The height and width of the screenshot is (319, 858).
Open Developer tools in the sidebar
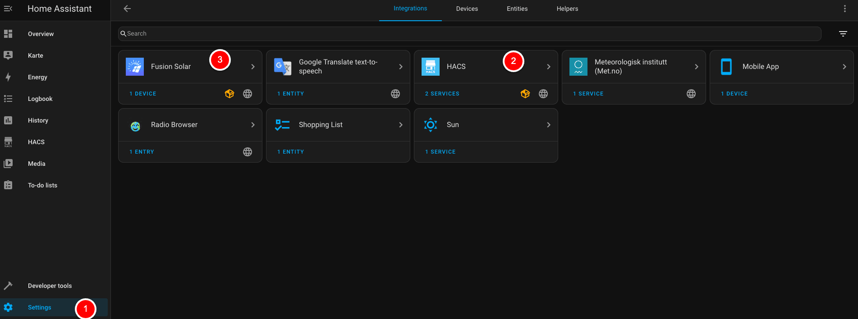50,286
